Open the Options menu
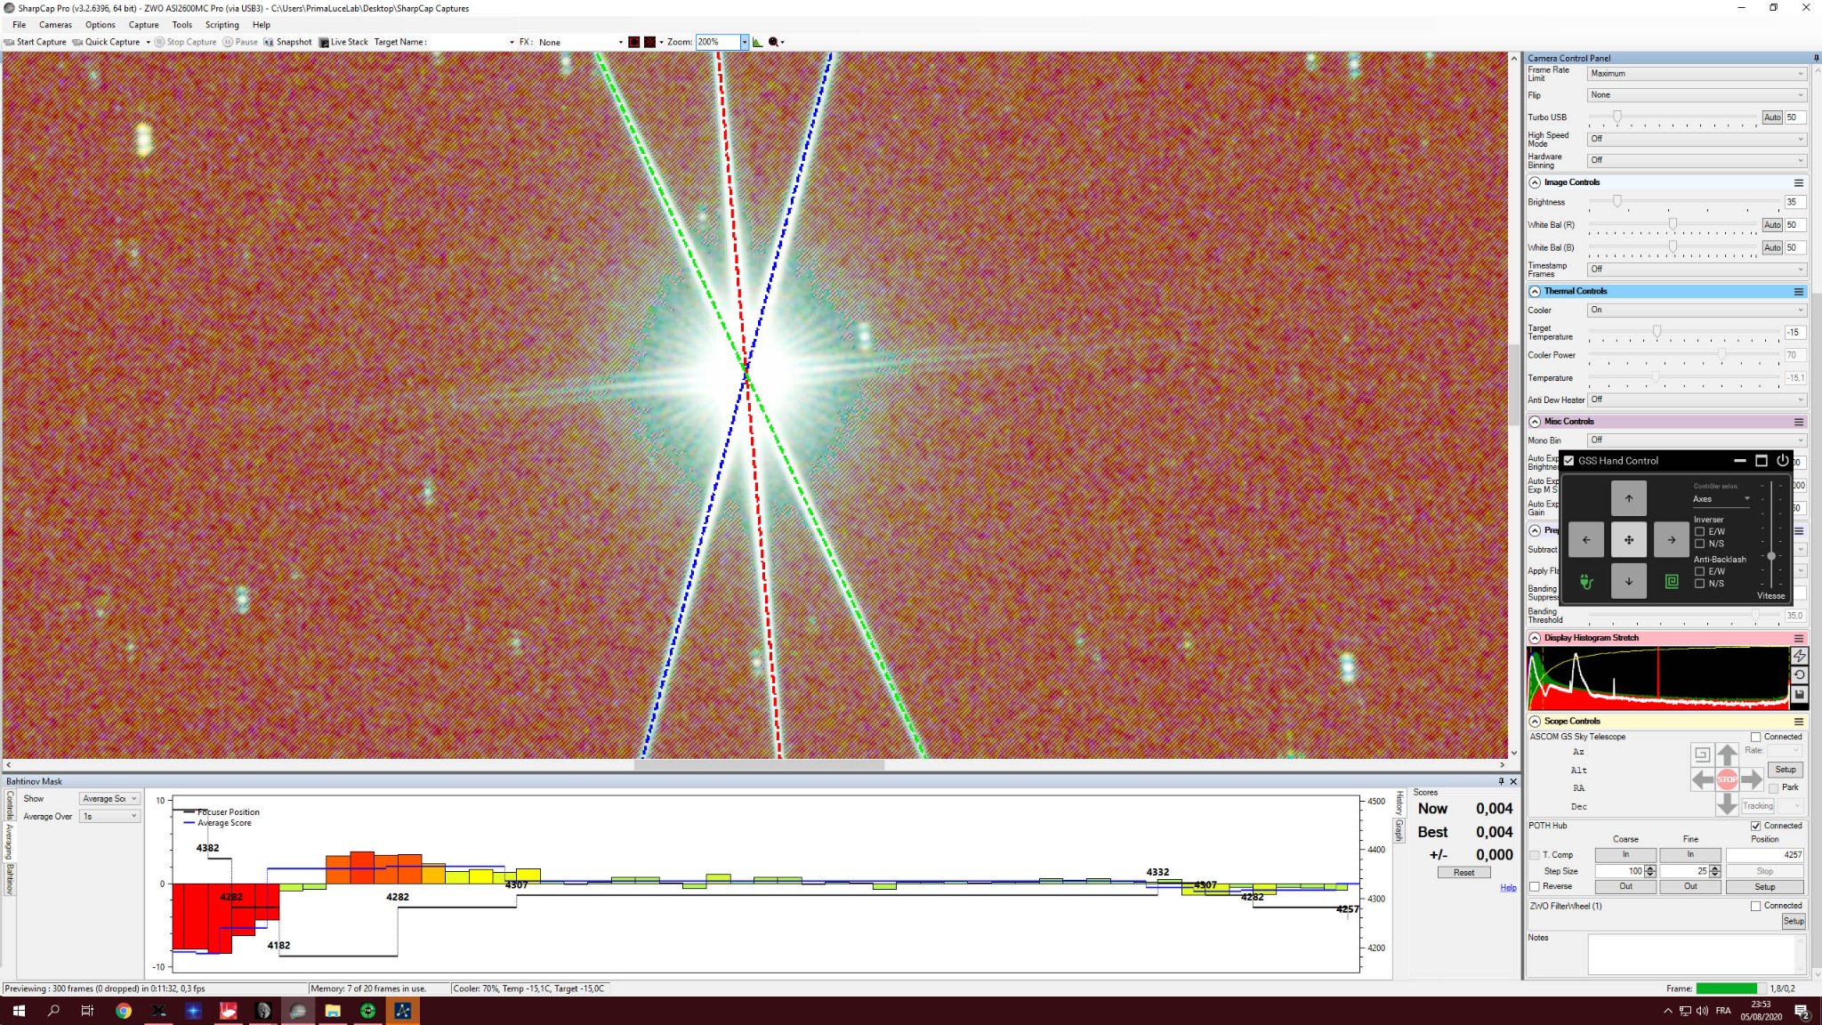The width and height of the screenshot is (1822, 1025). click(101, 25)
